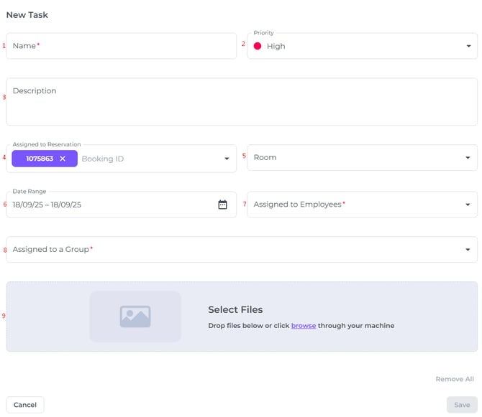Click Remove All files link
The image size is (482, 417).
point(454,379)
